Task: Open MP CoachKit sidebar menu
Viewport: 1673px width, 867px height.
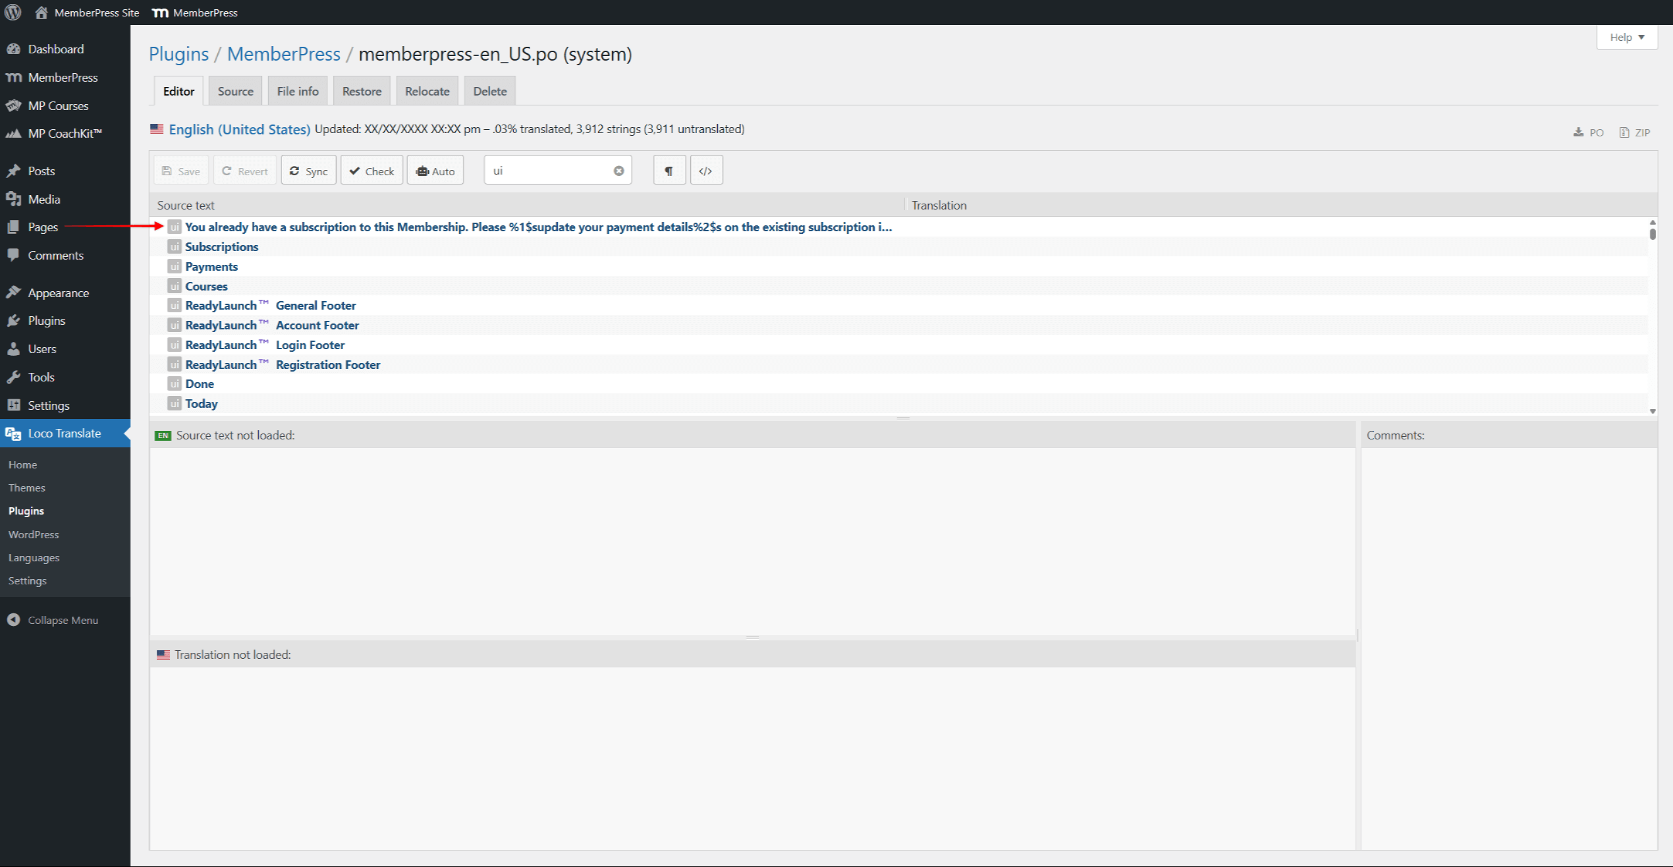Action: pyautogui.click(x=65, y=133)
